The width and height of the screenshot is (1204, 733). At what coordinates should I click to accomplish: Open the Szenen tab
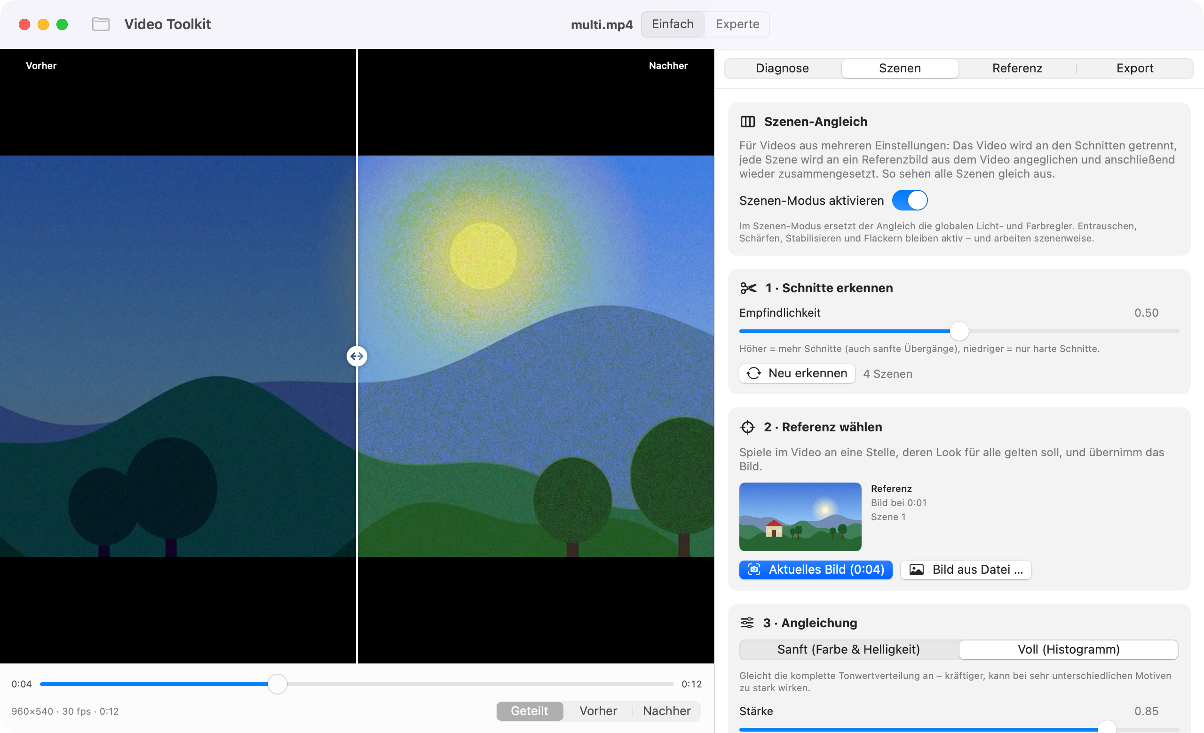[x=900, y=68]
